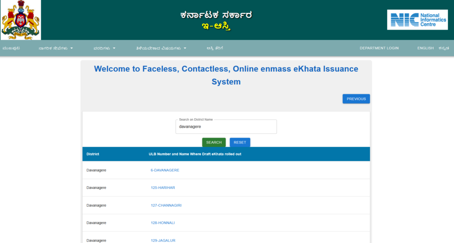Expand the ತಿಳಿಯಬೇಕಾದ ವಿಷಯಗಳು dropdown

[161, 48]
